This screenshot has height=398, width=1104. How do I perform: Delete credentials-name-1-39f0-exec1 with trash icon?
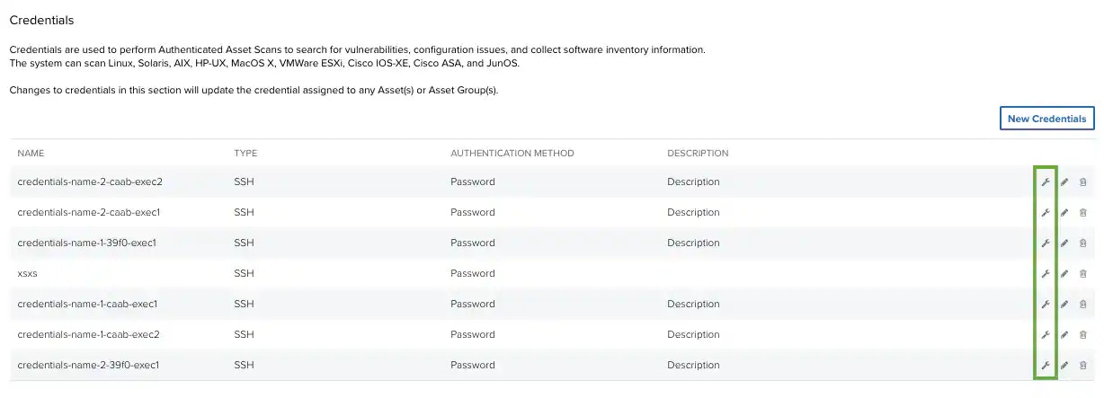1082,243
